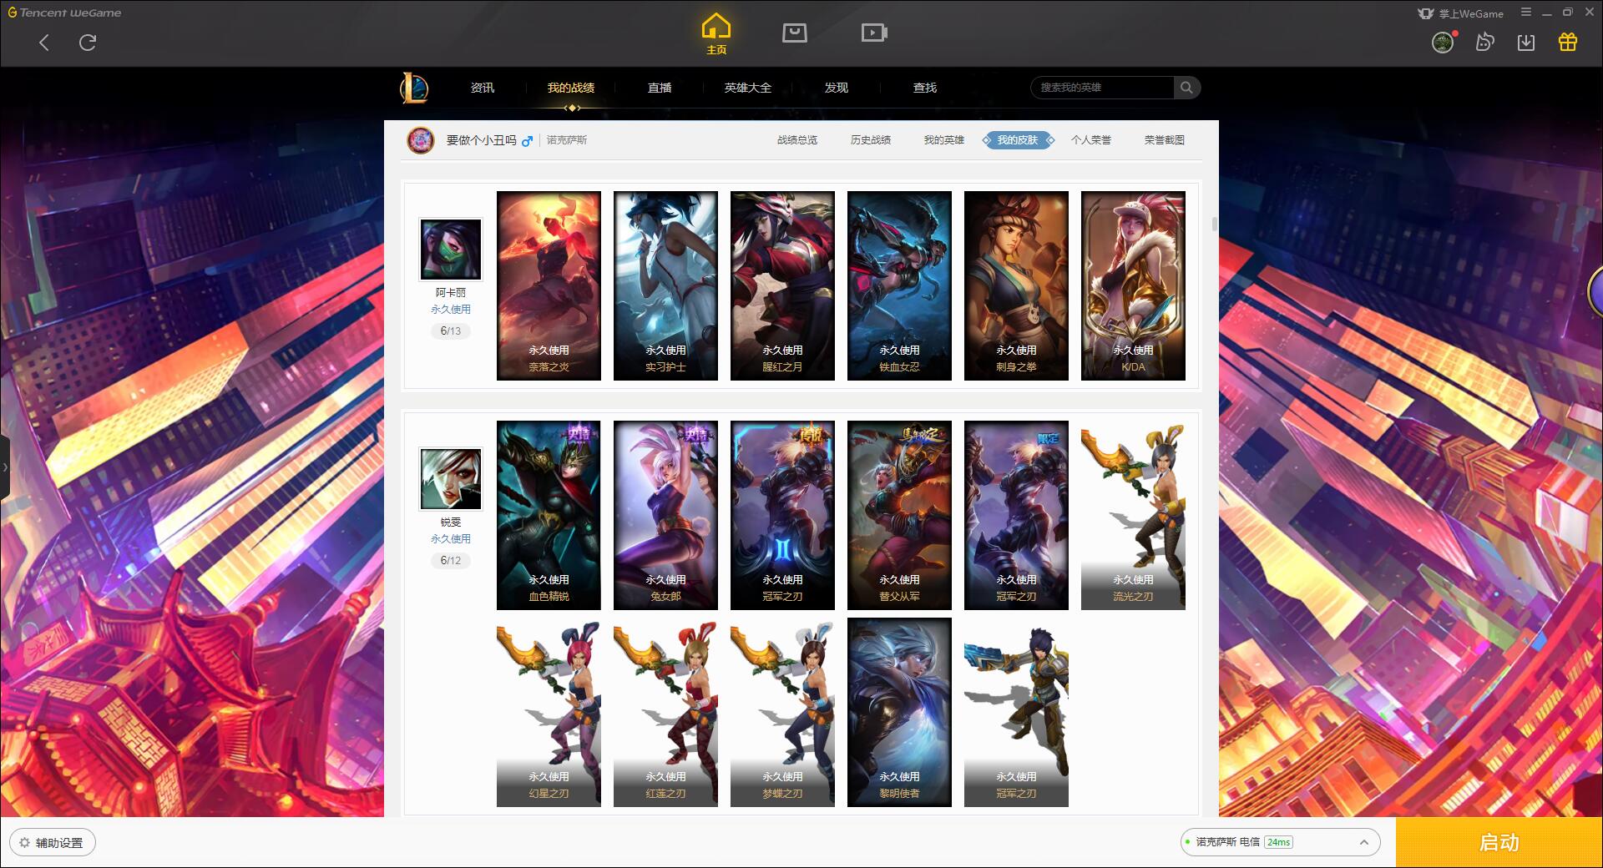1603x868 pixels.
Task: Go back with the left arrow icon
Action: point(44,43)
